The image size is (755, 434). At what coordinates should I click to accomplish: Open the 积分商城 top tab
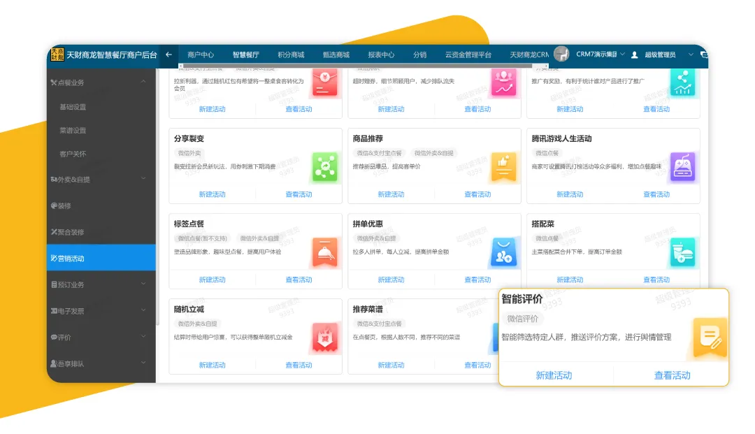291,55
